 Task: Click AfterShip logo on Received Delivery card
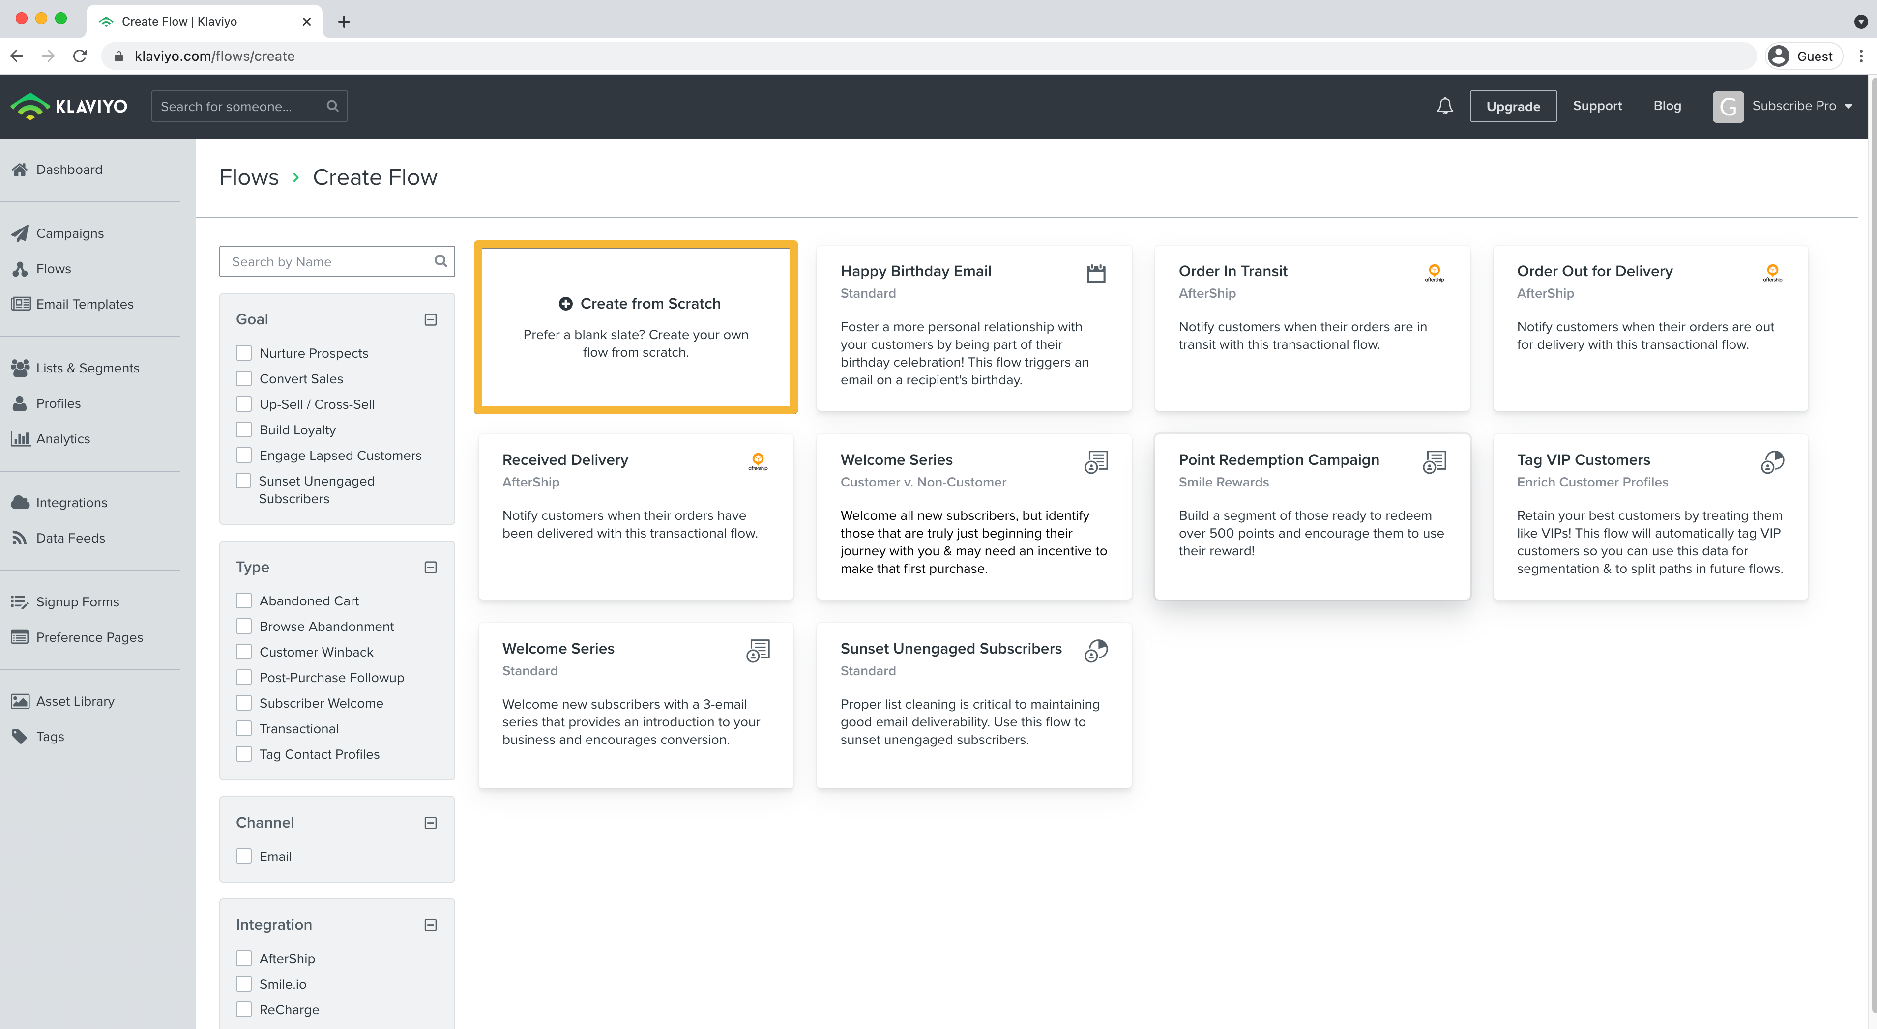(757, 461)
